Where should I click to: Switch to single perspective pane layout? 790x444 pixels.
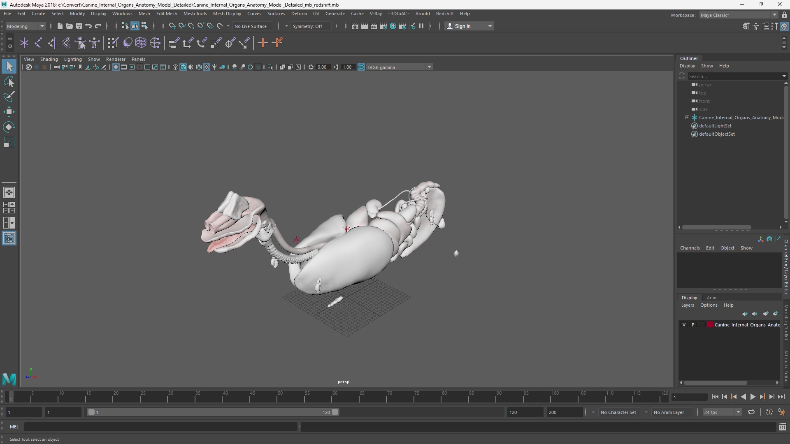9,192
